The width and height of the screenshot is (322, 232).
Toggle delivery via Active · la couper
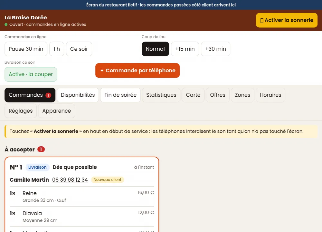tap(31, 74)
